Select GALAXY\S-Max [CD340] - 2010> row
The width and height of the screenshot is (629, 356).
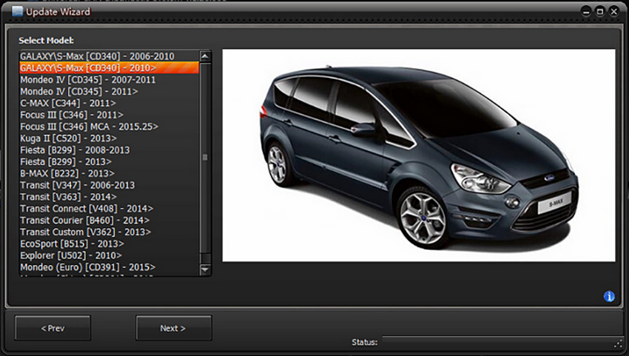coord(109,68)
